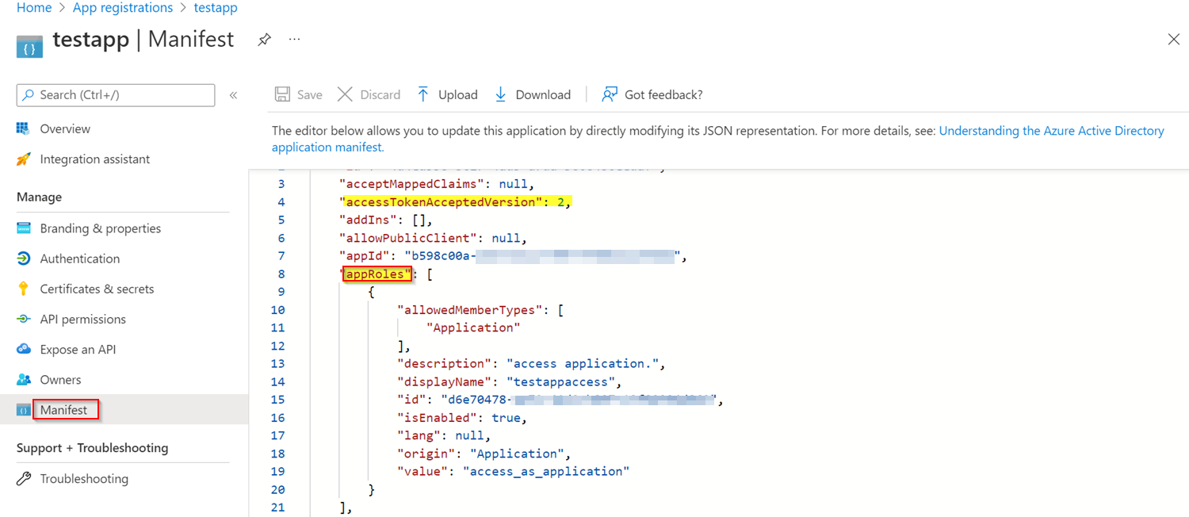Click "access_as_application" value
1189x517 pixels.
pos(546,472)
